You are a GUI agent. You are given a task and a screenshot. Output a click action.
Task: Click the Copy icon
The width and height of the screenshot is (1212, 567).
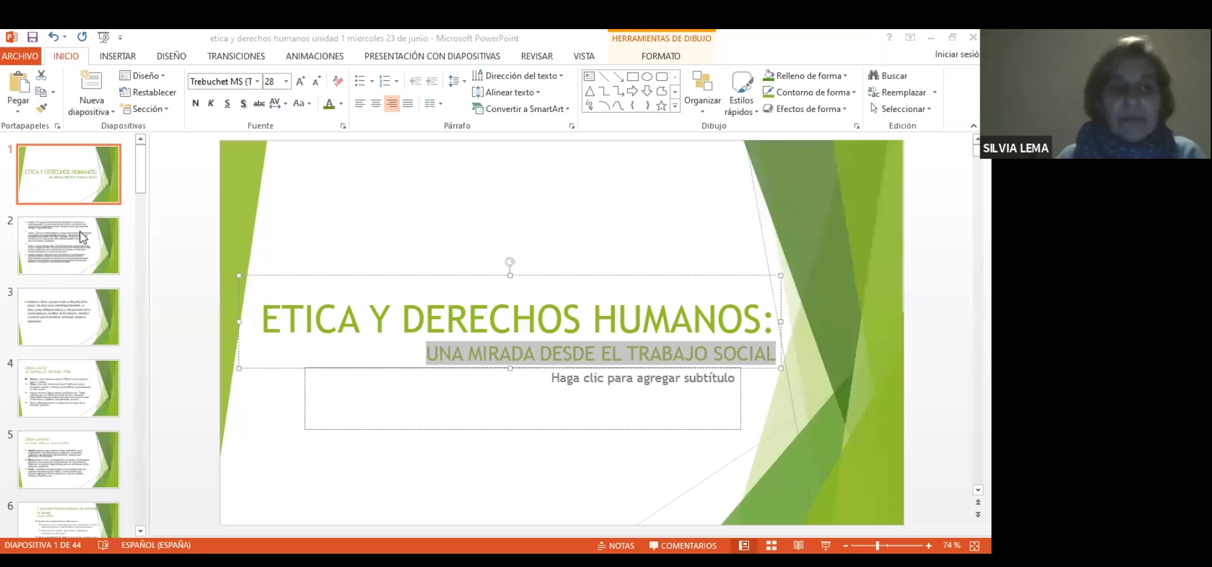coord(41,92)
